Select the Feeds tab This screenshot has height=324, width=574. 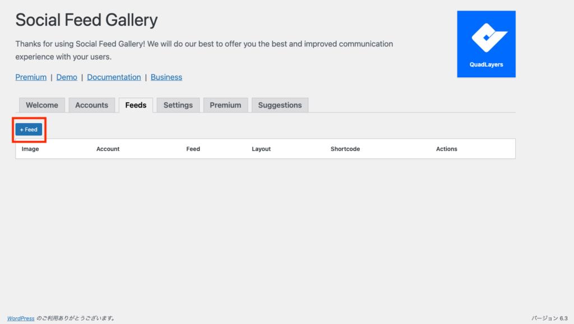pyautogui.click(x=136, y=105)
